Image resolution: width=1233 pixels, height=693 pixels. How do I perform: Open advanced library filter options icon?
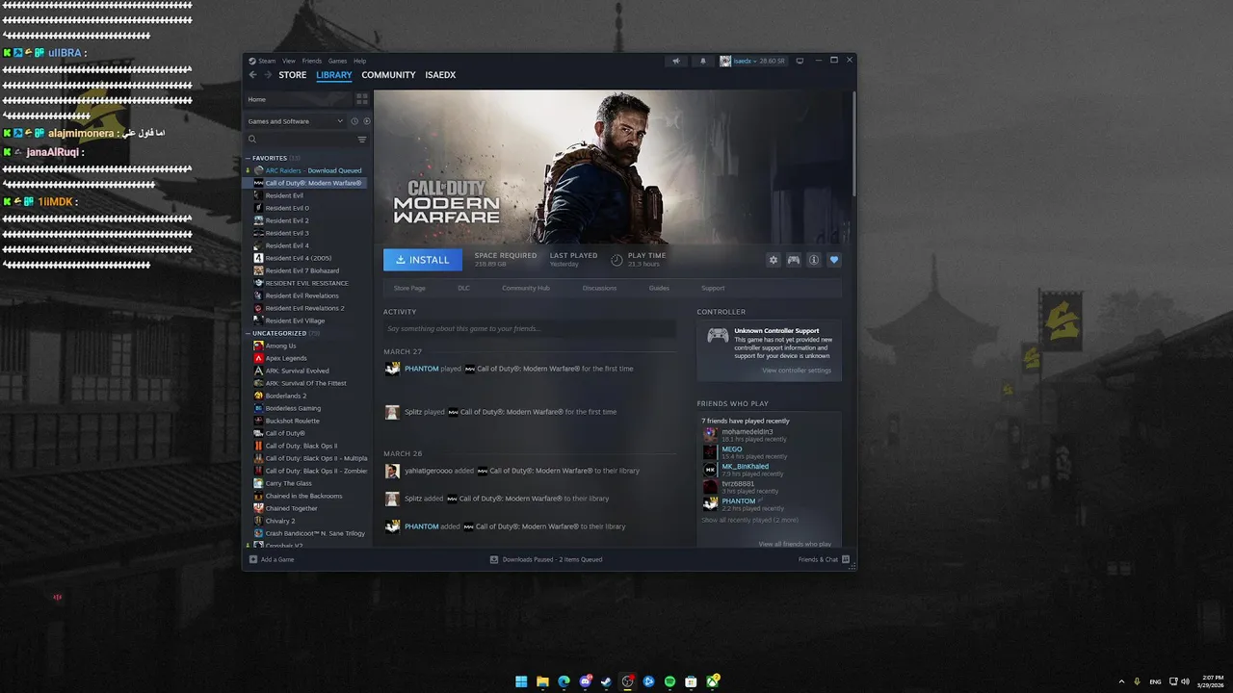tap(362, 140)
